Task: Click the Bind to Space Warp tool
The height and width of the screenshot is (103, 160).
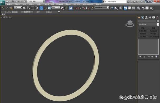Action: tap(11, 8)
